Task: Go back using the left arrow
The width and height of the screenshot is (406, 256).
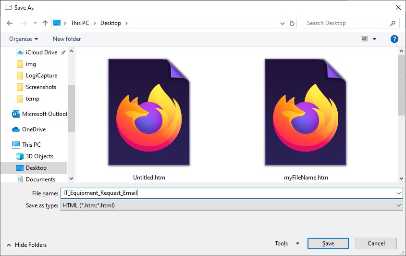Action: click(x=10, y=23)
